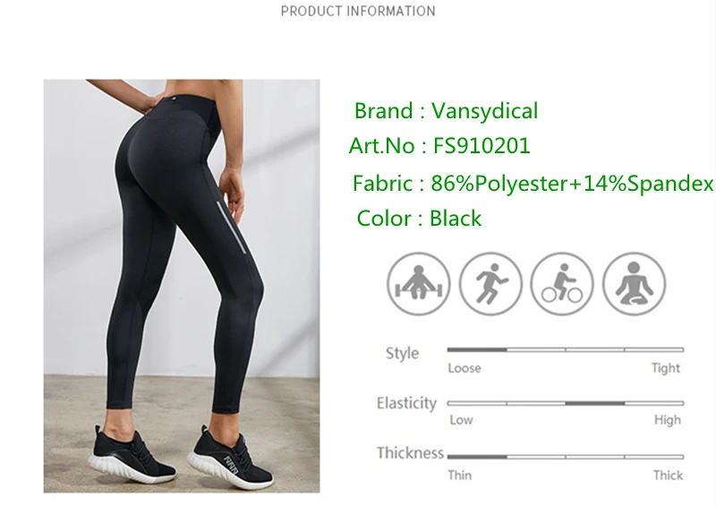
Task: Click the Color : Black line
Action: pos(419,219)
